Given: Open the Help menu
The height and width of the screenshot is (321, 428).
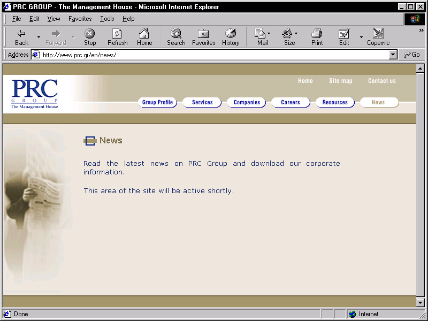Looking at the screenshot, I should coord(128,19).
